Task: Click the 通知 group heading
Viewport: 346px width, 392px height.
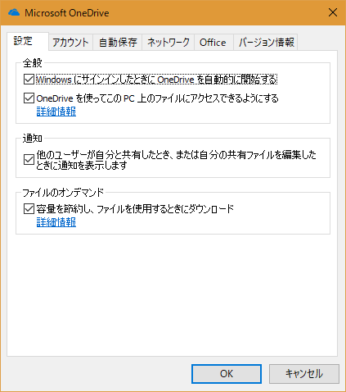Action: click(x=32, y=139)
